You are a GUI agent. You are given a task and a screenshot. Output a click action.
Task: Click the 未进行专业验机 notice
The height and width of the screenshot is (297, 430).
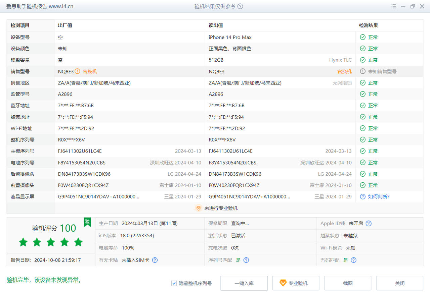[x=221, y=208]
